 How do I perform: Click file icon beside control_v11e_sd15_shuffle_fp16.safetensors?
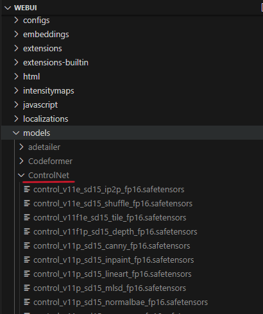(x=27, y=203)
